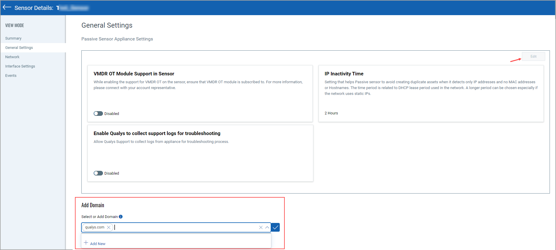This screenshot has width=556, height=250.
Task: Click the info icon beside Select or Add Domain
Action: tap(121, 217)
